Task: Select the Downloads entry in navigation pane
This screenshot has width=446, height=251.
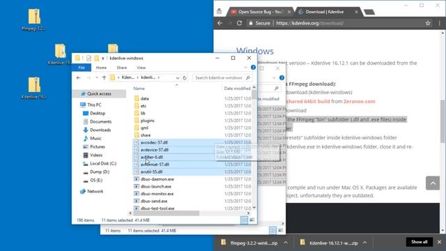Action: point(100,130)
